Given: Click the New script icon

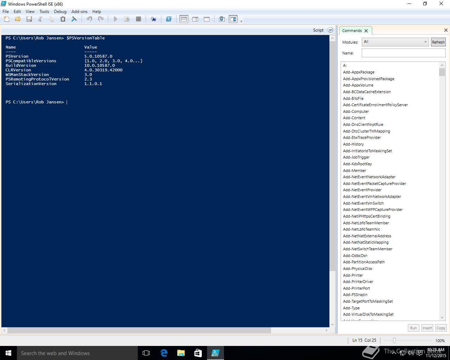Looking at the screenshot, I should point(7,19).
